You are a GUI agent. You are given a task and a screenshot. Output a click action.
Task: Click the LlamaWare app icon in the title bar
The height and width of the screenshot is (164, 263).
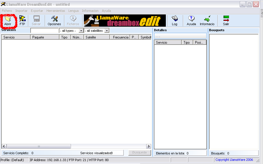3,4
